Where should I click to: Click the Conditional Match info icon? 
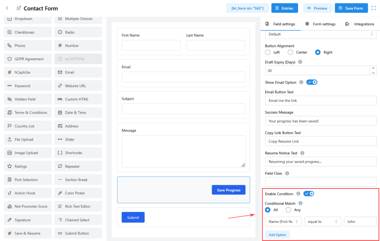(x=301, y=203)
